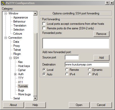The height and width of the screenshot is (110, 115).
Task: Click the Add forwarded port button
Action: 101,58
